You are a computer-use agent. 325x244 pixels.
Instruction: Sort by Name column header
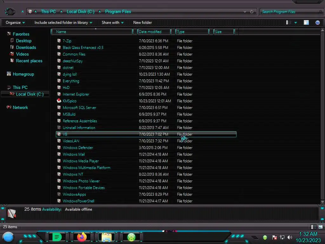[92, 32]
